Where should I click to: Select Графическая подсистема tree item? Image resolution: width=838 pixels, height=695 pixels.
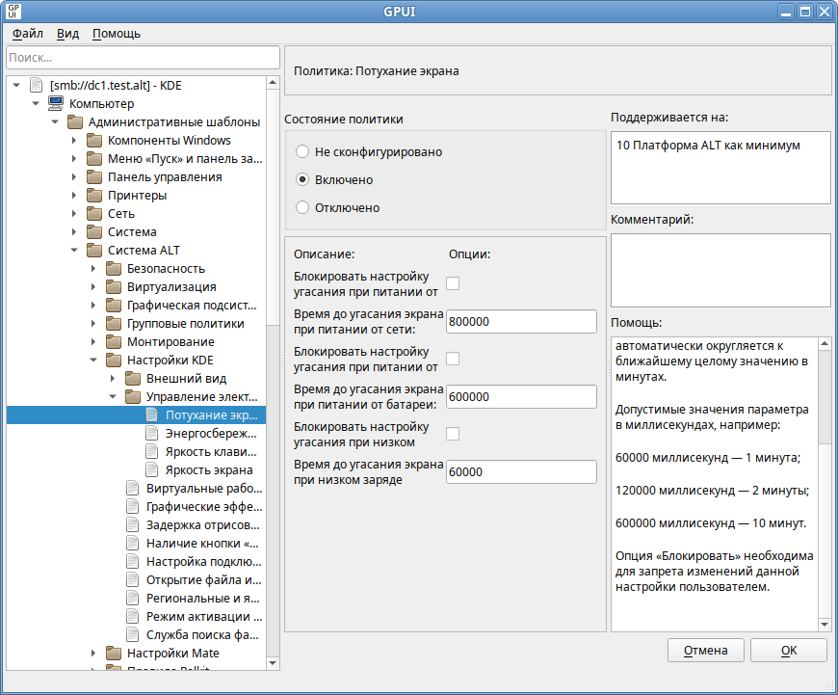coord(192,305)
